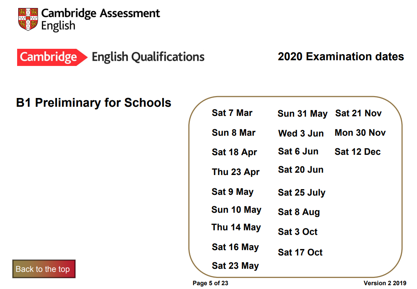Click the Page 5 of 23 footer text
Image resolution: width=417 pixels, height=289 pixels.
coord(210,283)
